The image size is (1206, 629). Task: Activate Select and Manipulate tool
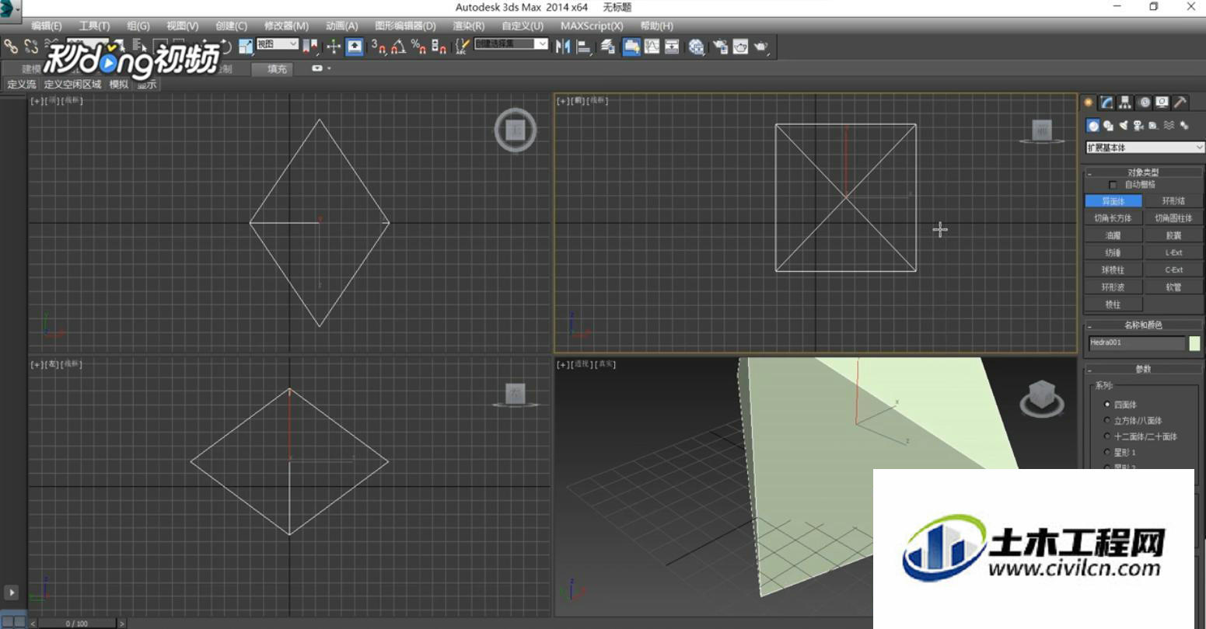334,47
